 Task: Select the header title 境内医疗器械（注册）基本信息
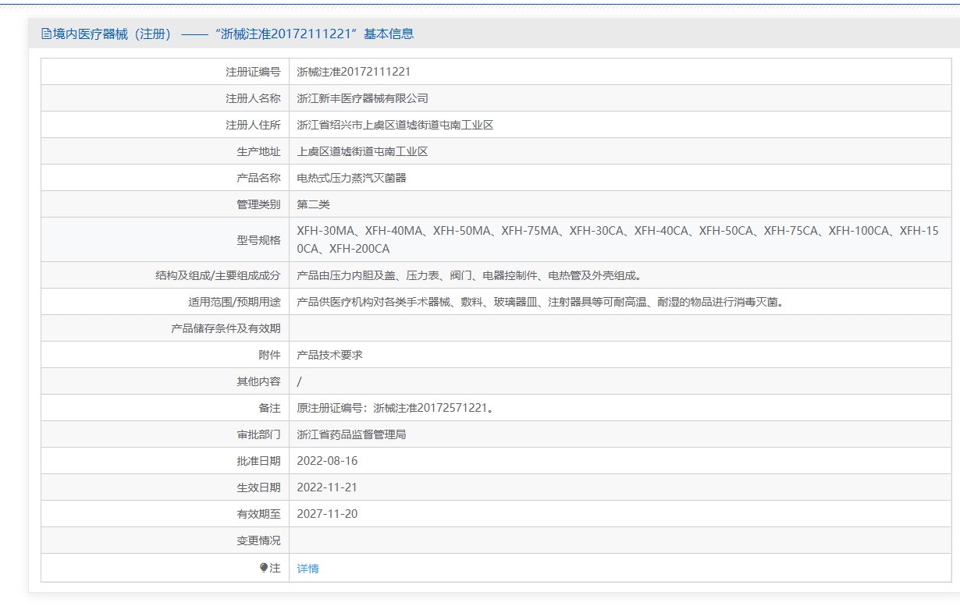[227, 34]
